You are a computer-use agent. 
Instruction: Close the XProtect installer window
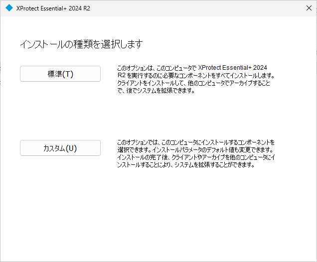[x=309, y=8]
